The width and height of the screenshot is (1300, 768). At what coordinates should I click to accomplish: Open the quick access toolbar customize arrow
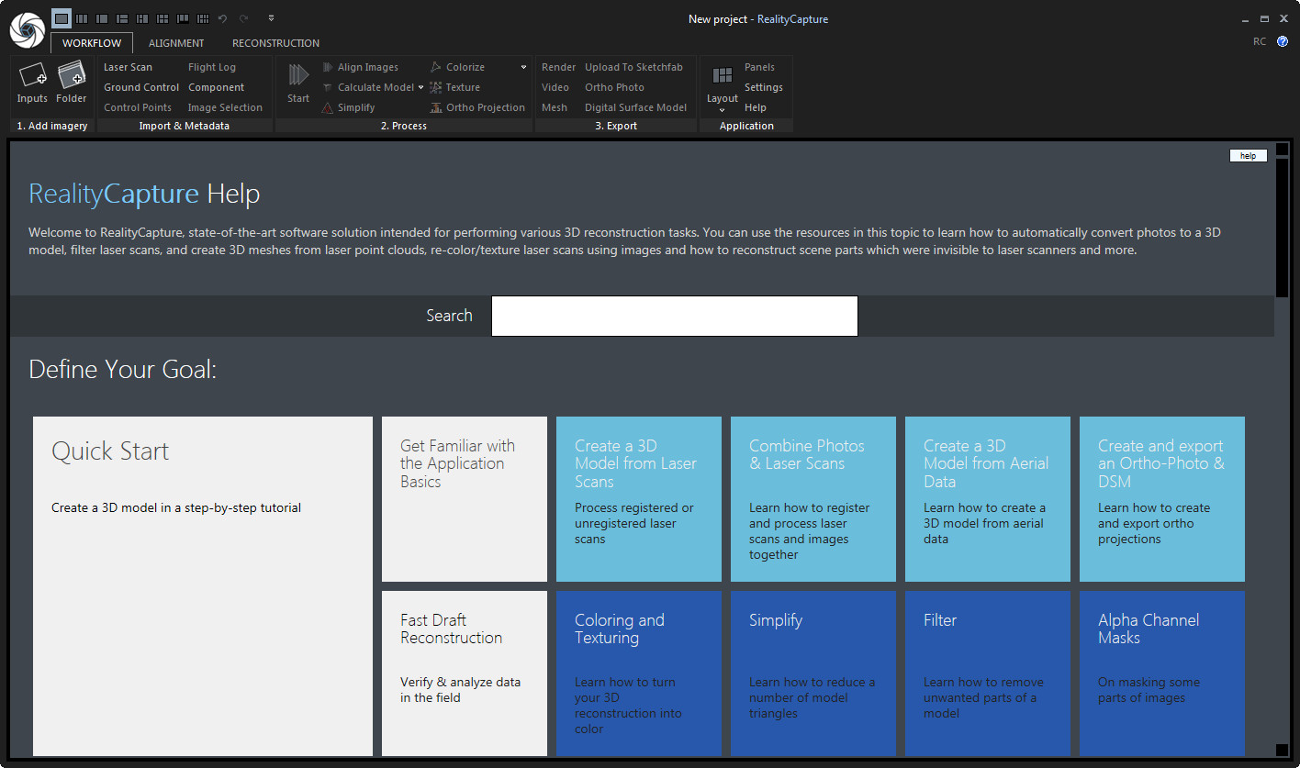pyautogui.click(x=271, y=18)
